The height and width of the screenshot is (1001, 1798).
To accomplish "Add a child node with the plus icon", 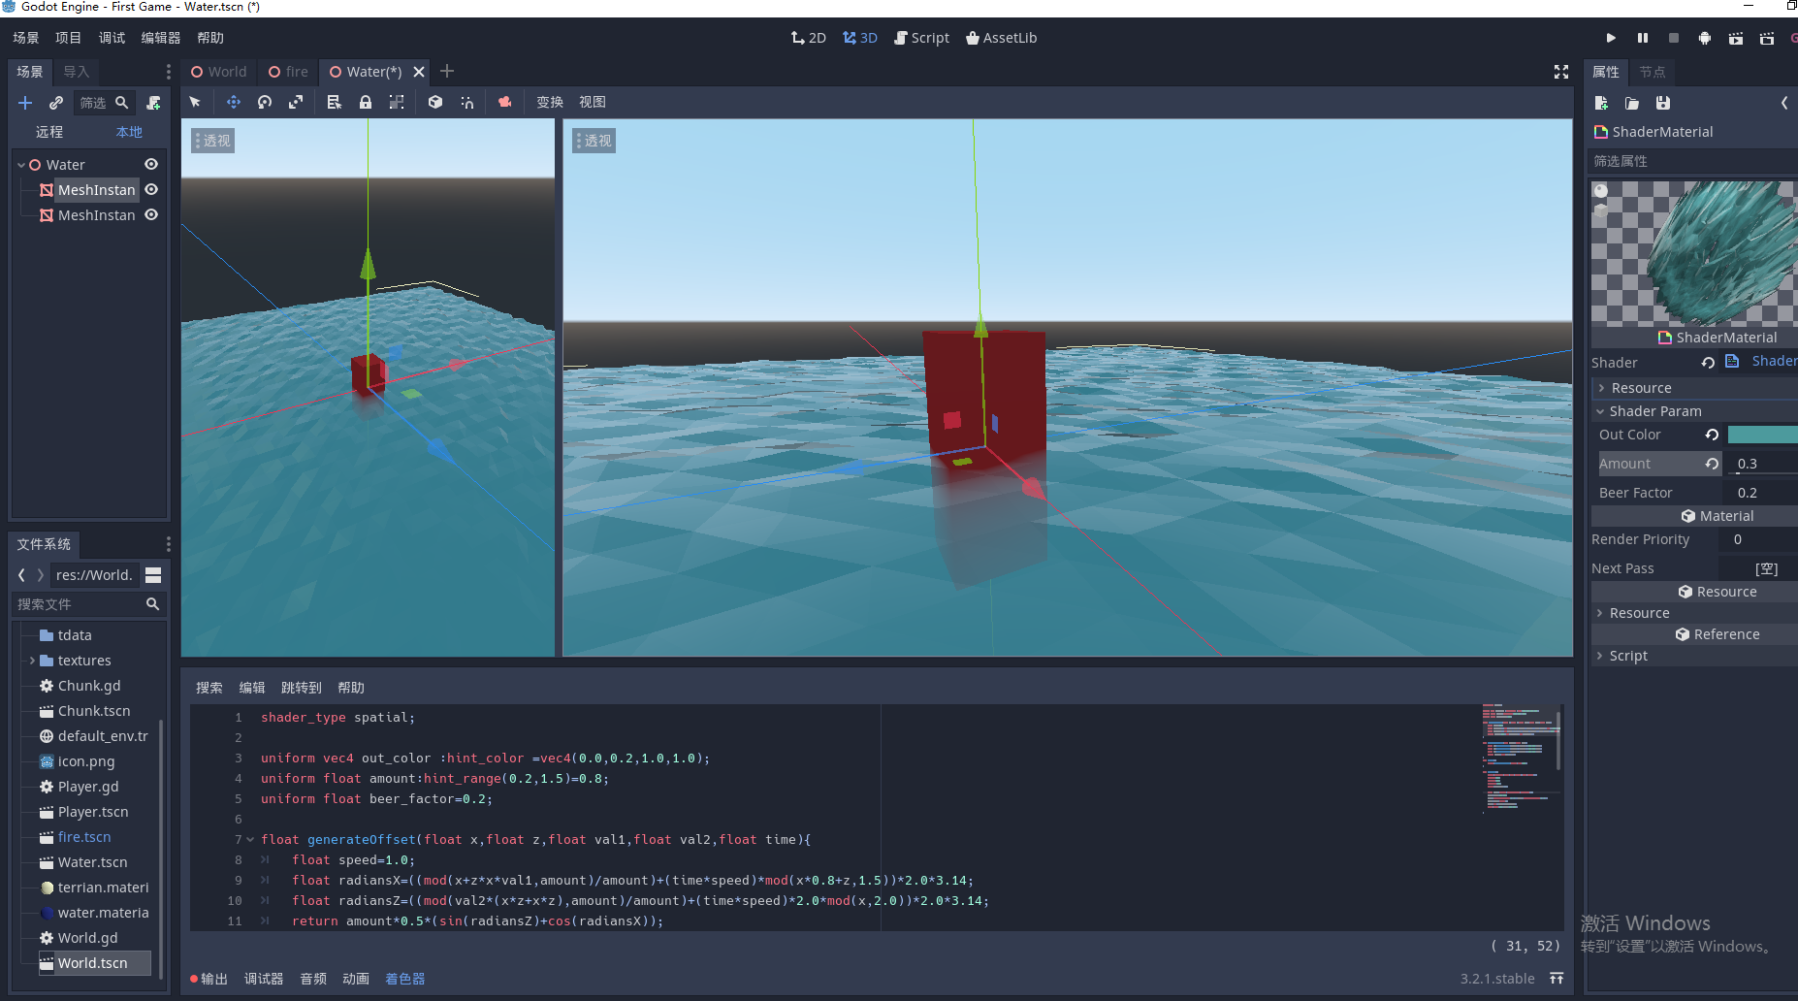I will (25, 102).
